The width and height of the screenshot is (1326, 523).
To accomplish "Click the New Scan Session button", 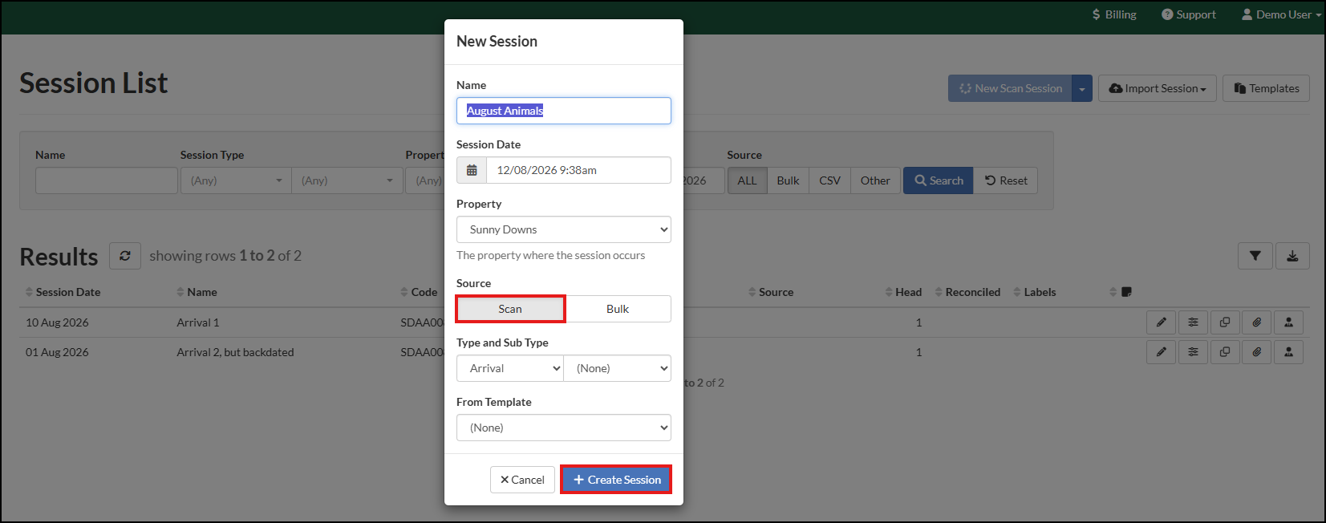I will click(1010, 88).
